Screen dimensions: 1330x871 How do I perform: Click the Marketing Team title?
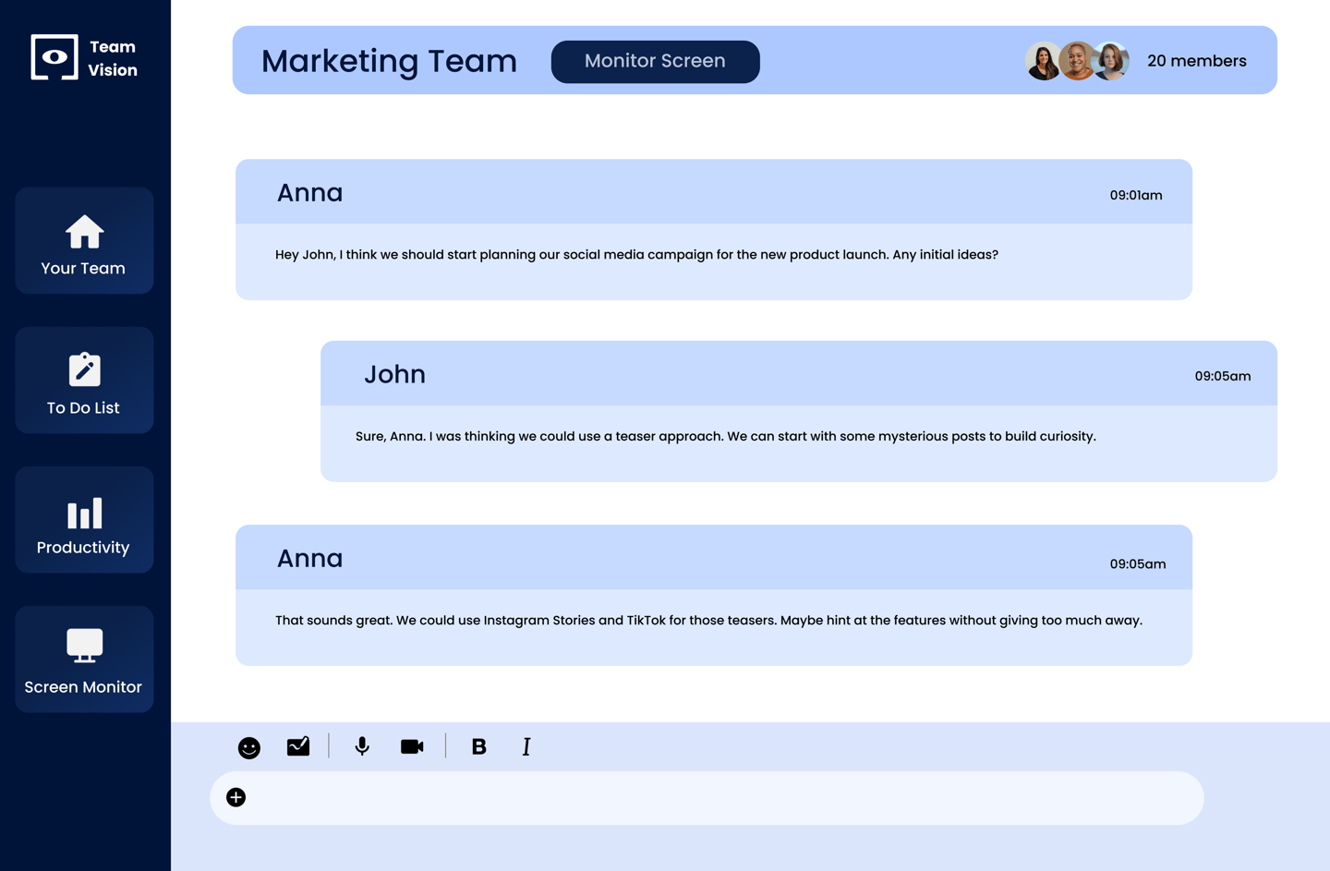pyautogui.click(x=389, y=61)
